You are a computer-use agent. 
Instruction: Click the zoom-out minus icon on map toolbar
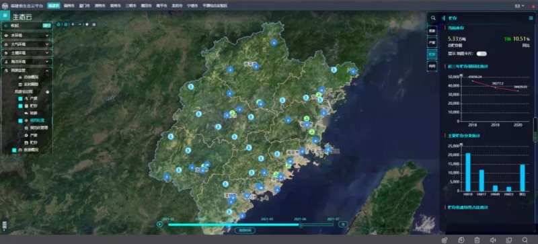pos(79,24)
